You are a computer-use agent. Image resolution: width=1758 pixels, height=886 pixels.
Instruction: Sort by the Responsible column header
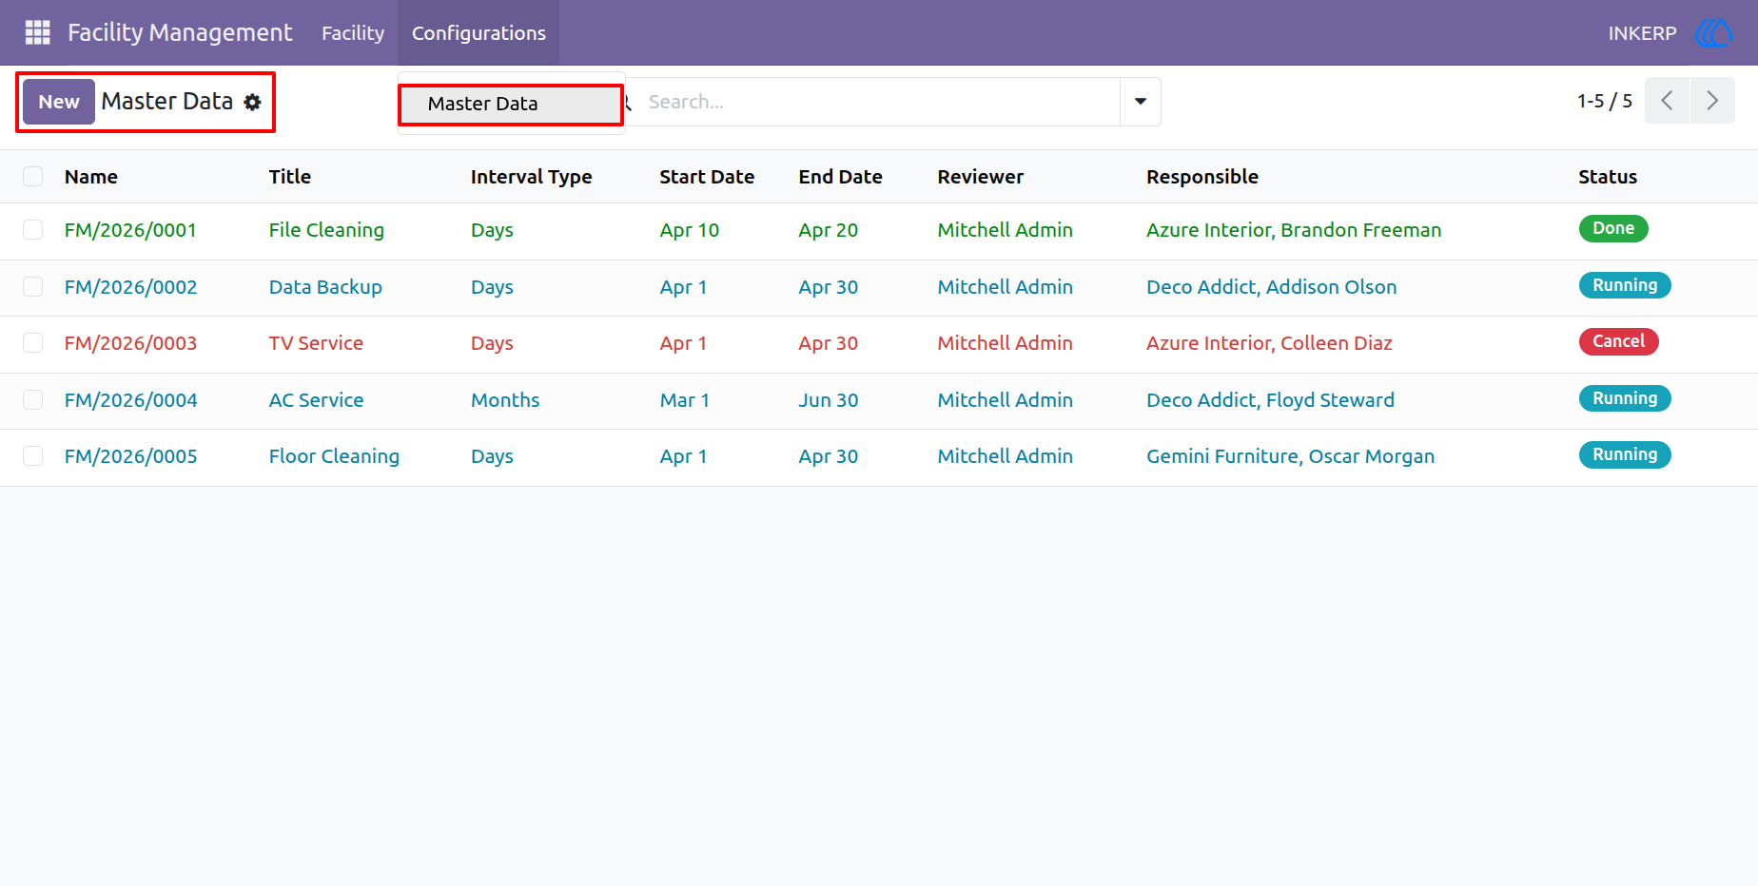[1202, 177]
